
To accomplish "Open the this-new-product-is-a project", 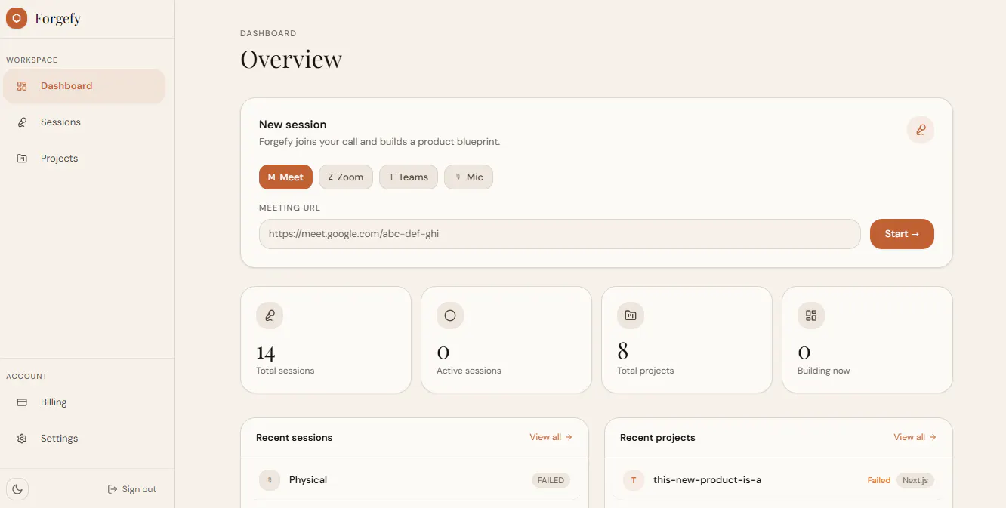I will (779, 480).
